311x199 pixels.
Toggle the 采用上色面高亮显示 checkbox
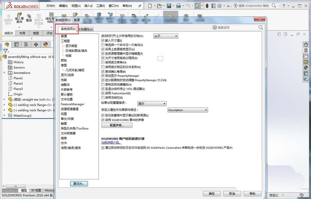click(103, 49)
